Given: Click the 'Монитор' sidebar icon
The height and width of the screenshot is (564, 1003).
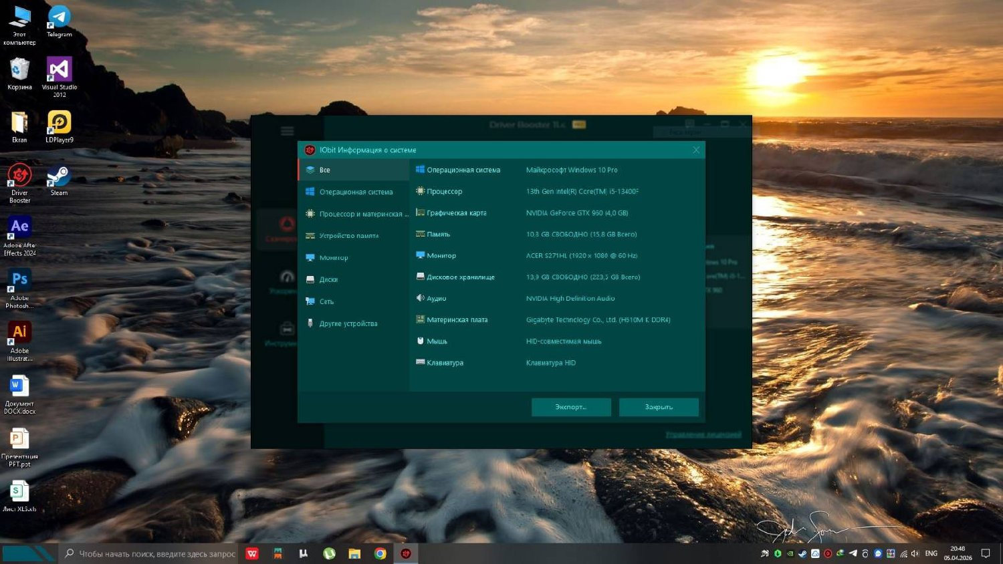Looking at the screenshot, I should point(310,258).
